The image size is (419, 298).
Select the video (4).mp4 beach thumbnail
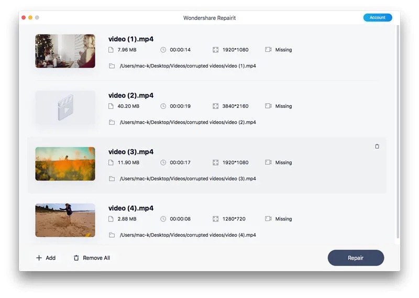click(x=65, y=220)
